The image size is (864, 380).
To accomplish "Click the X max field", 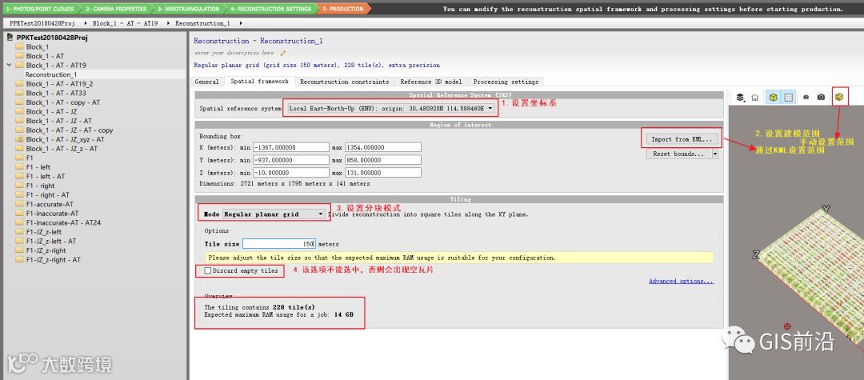I will pyautogui.click(x=383, y=147).
